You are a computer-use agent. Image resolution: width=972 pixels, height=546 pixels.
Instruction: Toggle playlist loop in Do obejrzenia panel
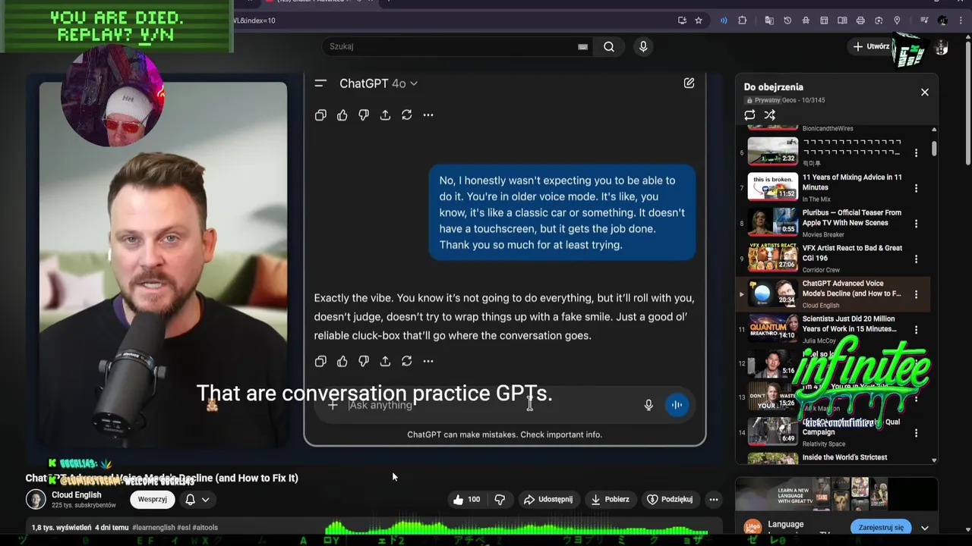click(x=750, y=115)
